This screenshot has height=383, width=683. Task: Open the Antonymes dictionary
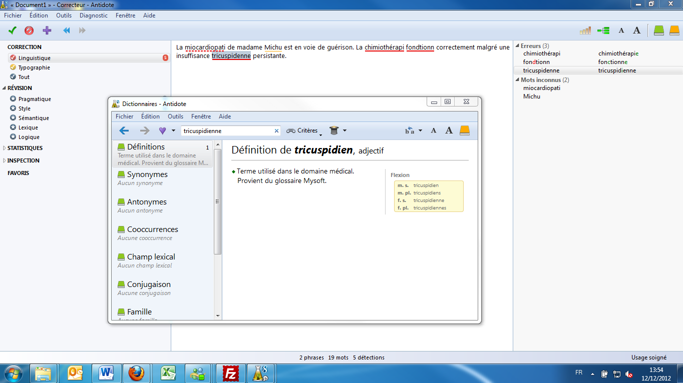(x=163, y=206)
